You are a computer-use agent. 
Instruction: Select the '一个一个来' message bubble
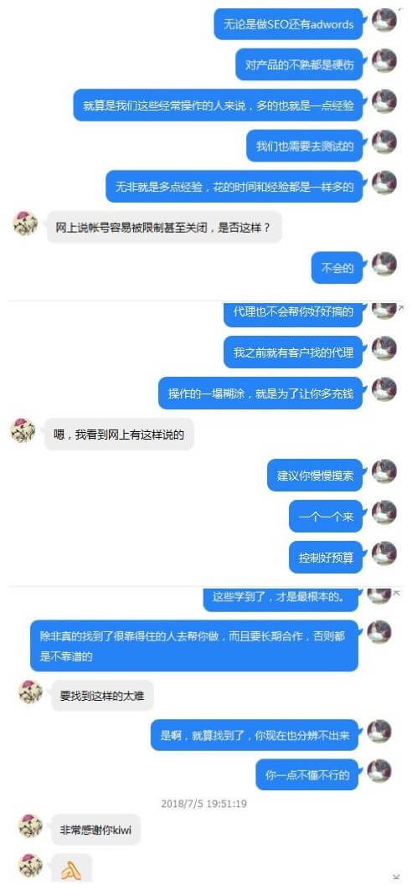pyautogui.click(x=326, y=517)
